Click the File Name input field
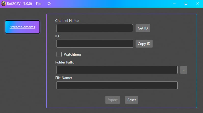 117,85
